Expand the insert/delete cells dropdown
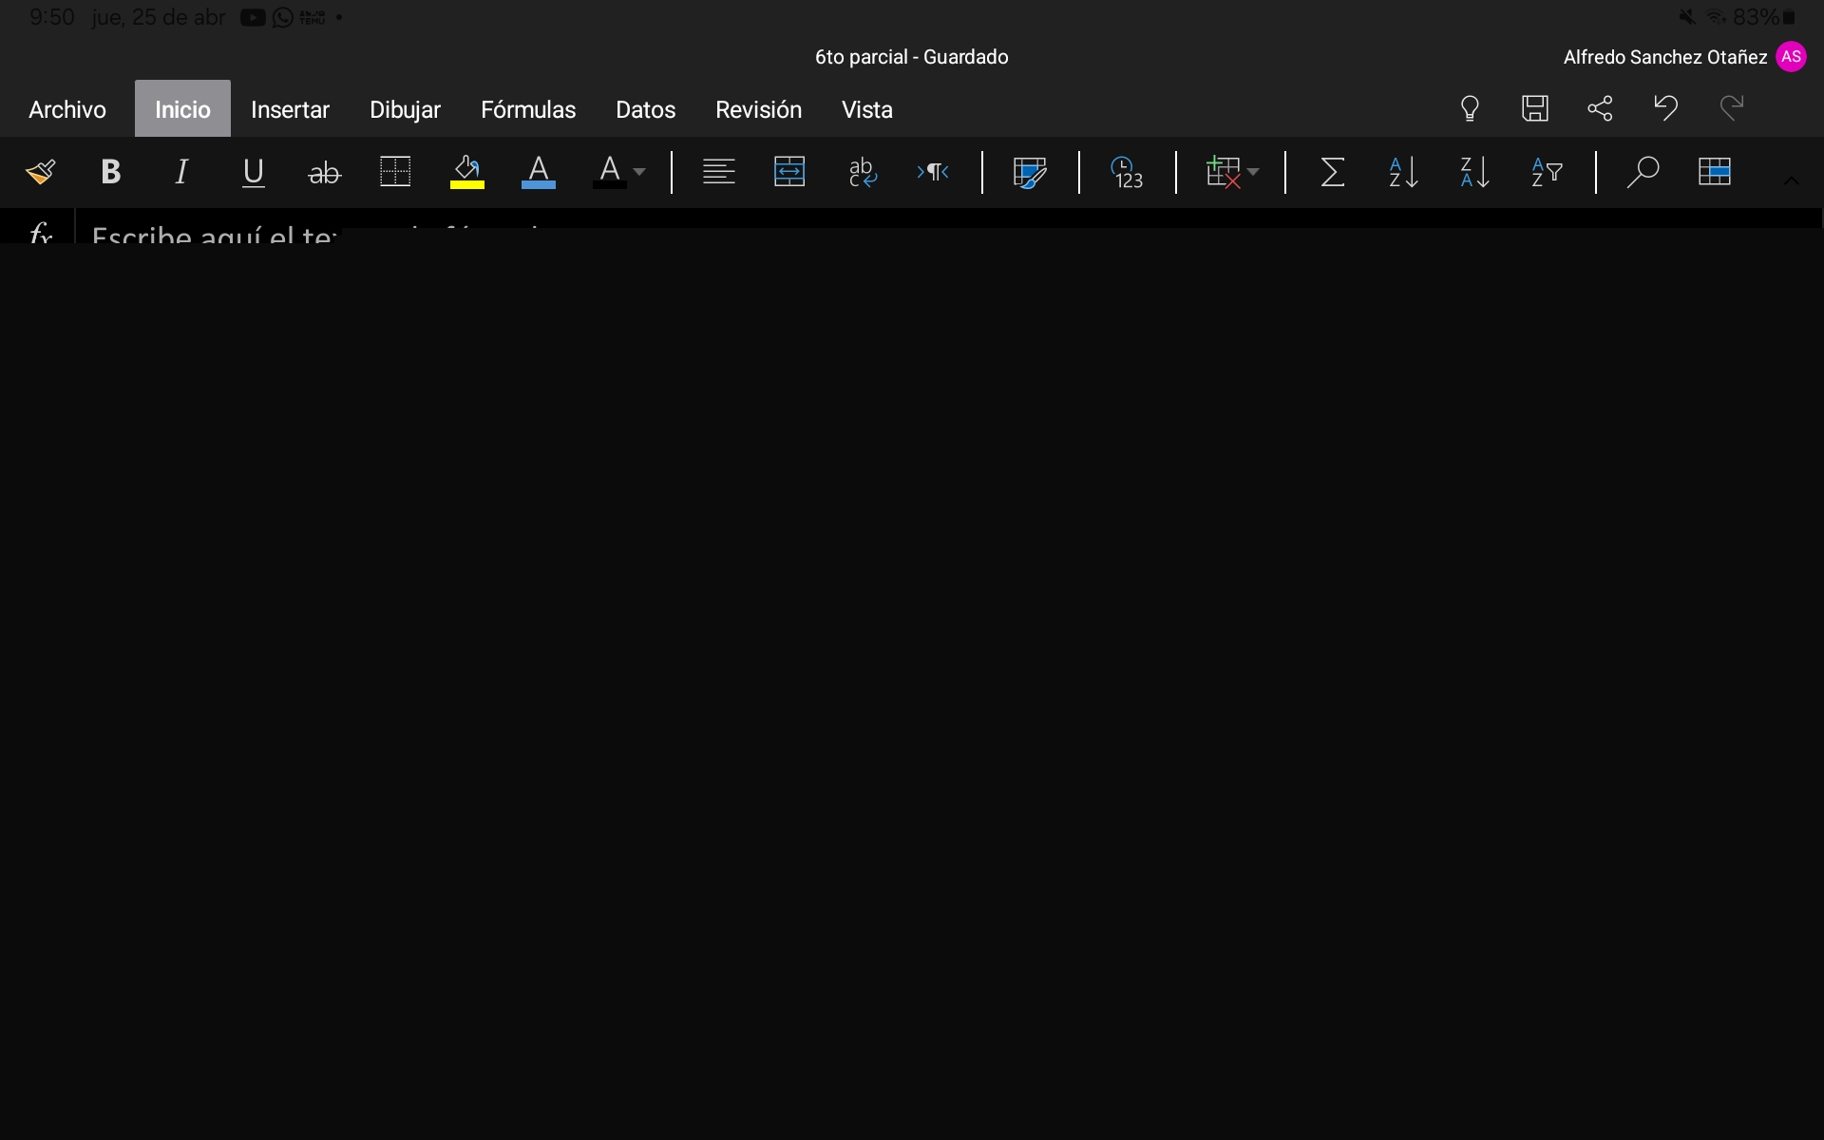The height and width of the screenshot is (1140, 1824). [x=1253, y=172]
